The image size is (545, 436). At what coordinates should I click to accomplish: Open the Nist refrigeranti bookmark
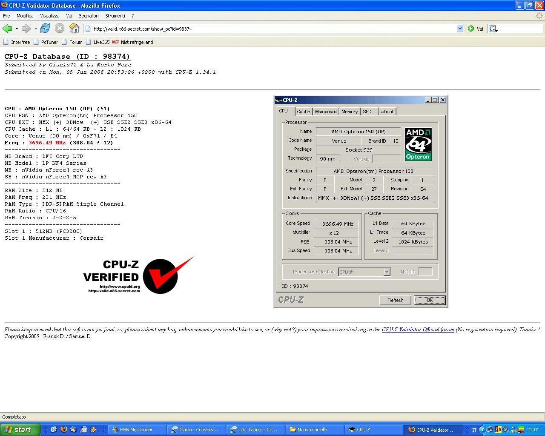coord(132,42)
